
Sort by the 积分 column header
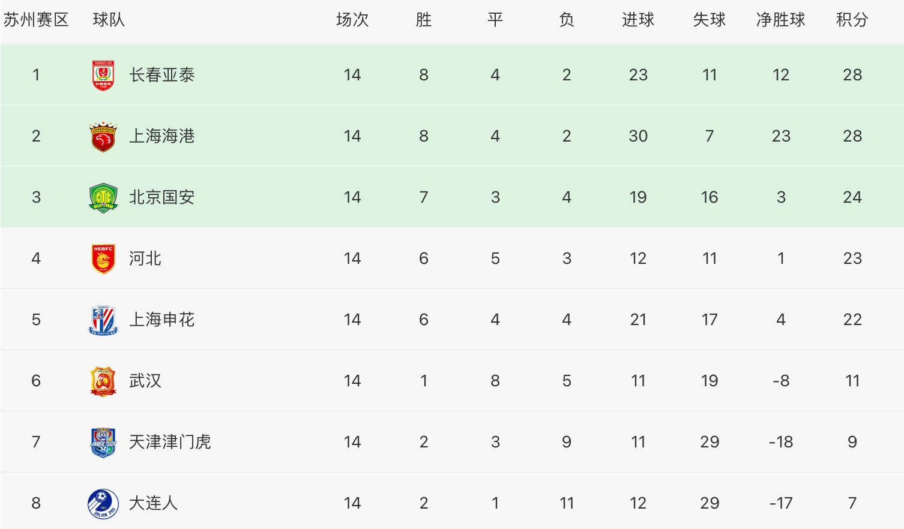click(852, 20)
